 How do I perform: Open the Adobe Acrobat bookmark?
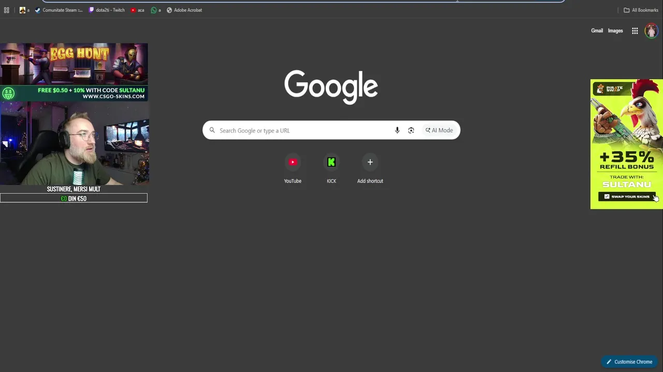point(184,10)
